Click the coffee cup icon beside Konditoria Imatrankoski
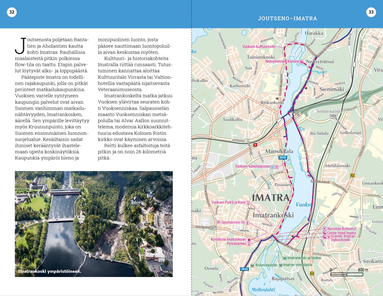 pos(249,240)
